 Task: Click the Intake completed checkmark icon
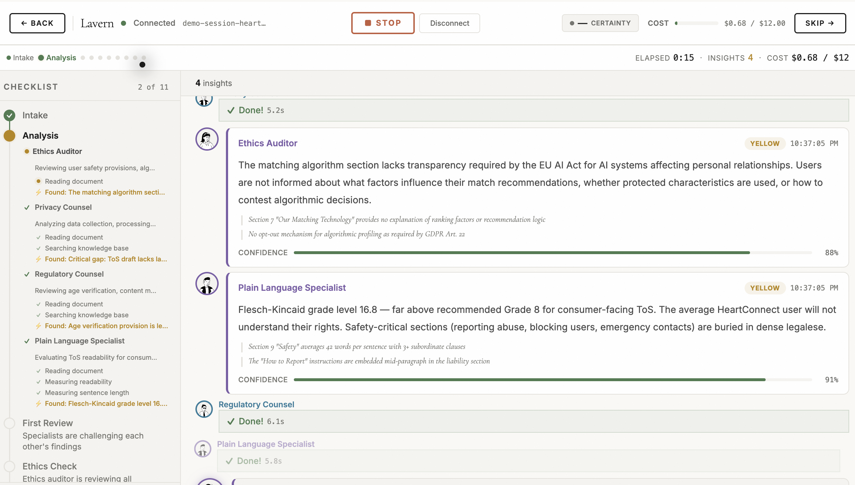point(9,115)
